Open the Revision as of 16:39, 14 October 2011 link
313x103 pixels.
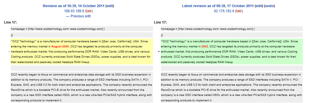pyautogui.click(x=73, y=6)
